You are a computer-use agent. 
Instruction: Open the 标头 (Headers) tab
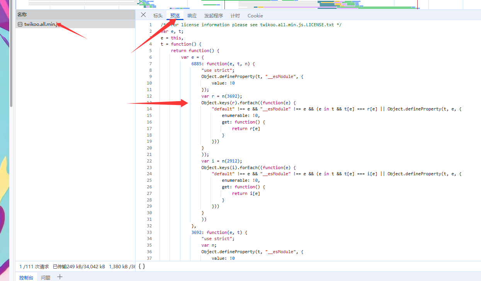pyautogui.click(x=158, y=16)
